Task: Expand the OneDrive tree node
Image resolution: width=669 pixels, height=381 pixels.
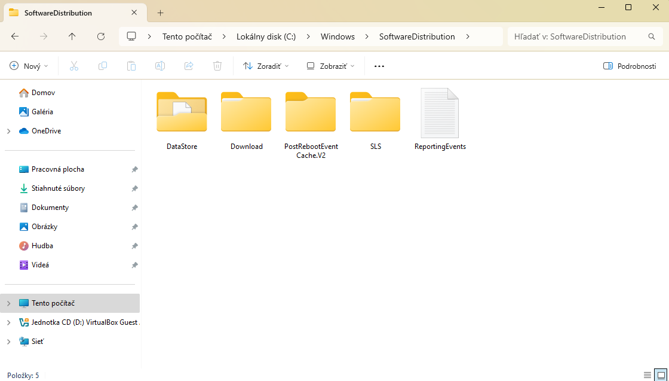Action: pos(8,131)
